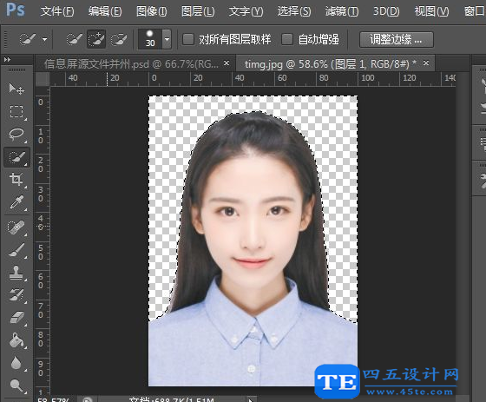Select the Rectangular Marquee tool
Screen dimensions: 486x402
pos(16,112)
